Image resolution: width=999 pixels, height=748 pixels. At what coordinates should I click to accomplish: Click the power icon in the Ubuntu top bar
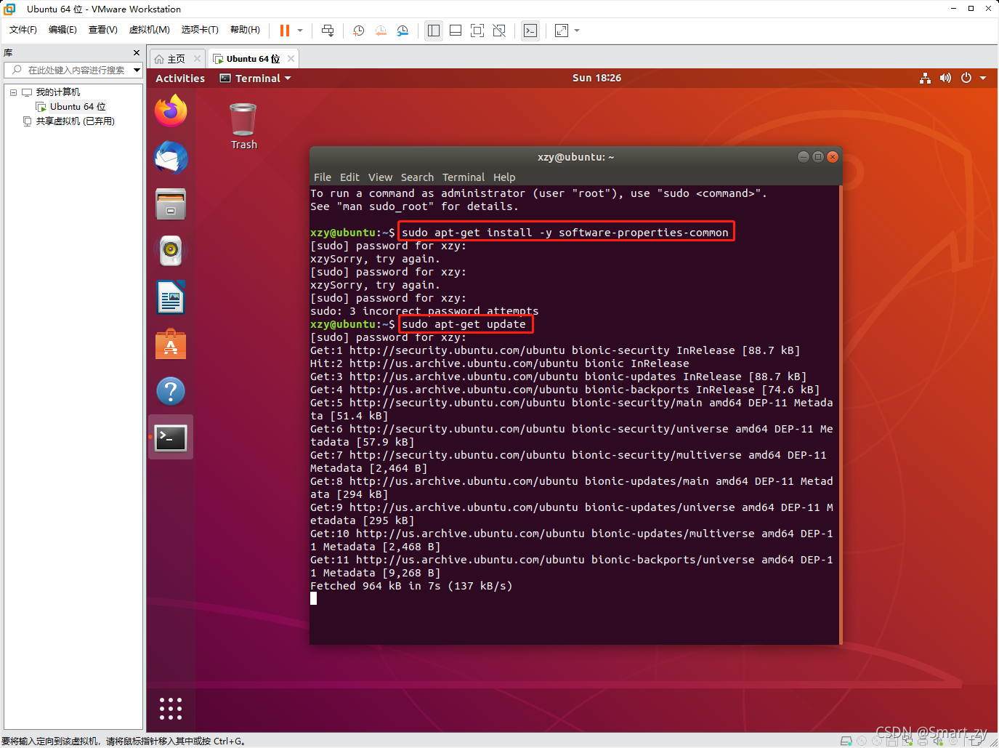[966, 78]
